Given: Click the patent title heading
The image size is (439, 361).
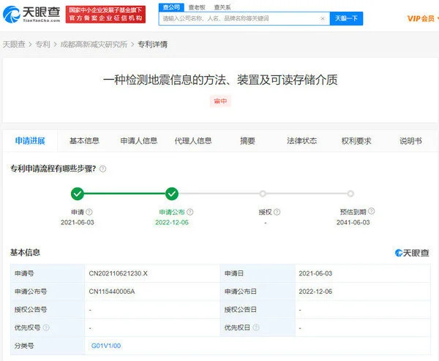Looking at the screenshot, I should 220,80.
